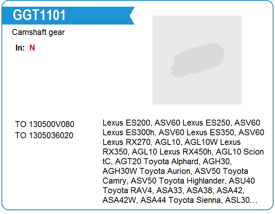
Task: Click the Lexus ES200 application entry
Action: (x=126, y=123)
